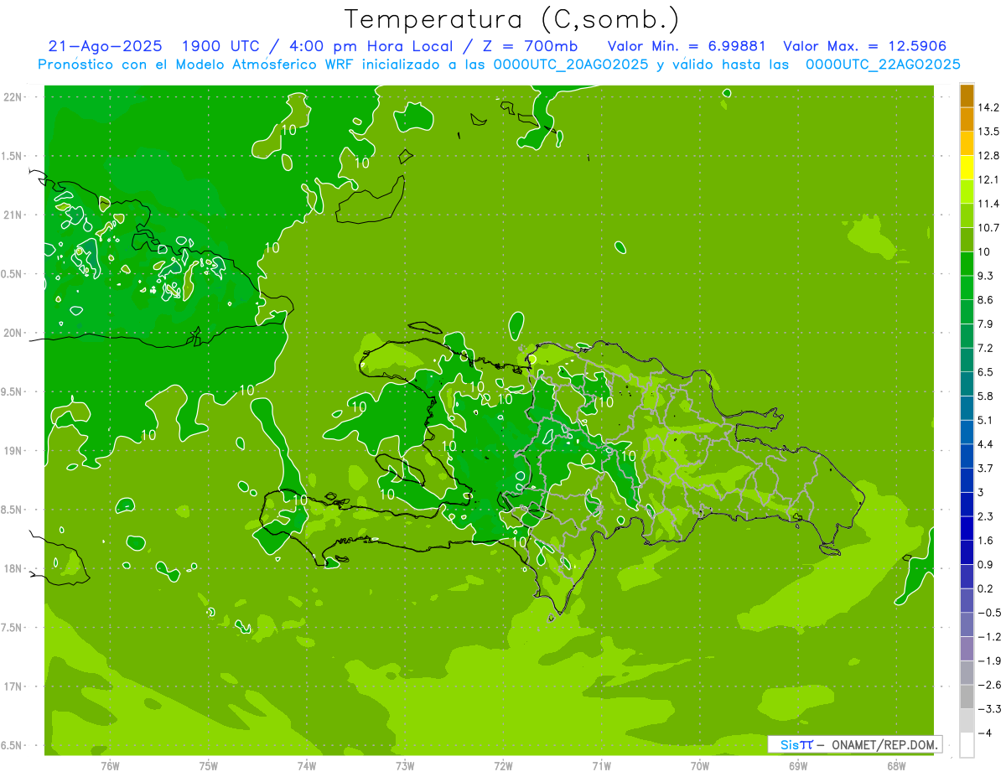Click the color scale label '2.3'
This screenshot has width=1006, height=777.
(x=985, y=516)
